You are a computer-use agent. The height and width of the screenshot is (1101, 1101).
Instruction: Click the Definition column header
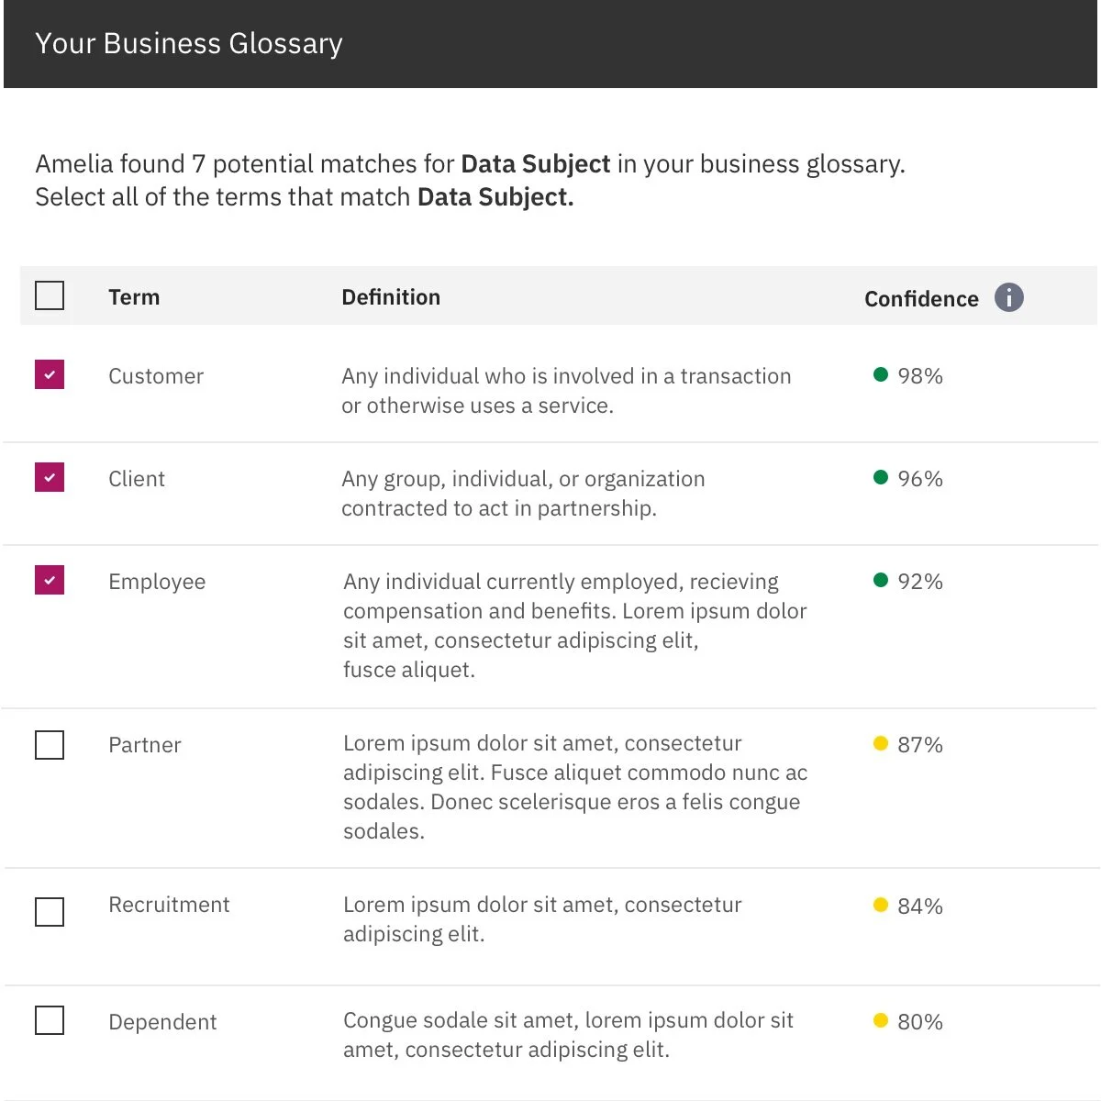click(391, 297)
